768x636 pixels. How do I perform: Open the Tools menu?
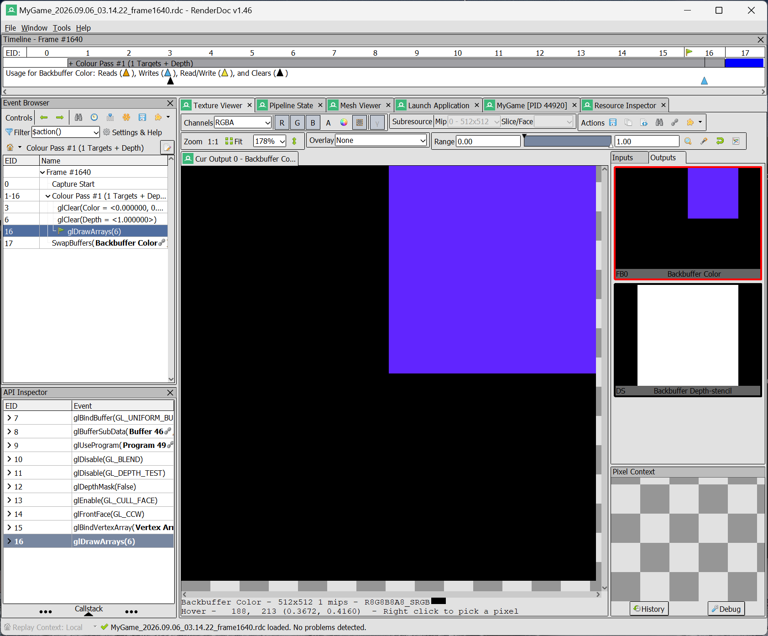pos(62,28)
